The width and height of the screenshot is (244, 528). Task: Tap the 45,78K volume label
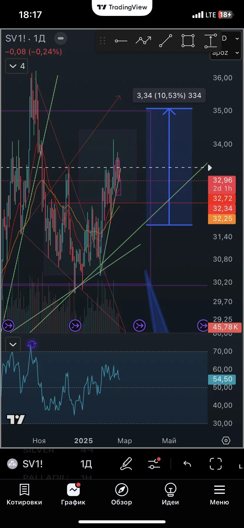225,327
